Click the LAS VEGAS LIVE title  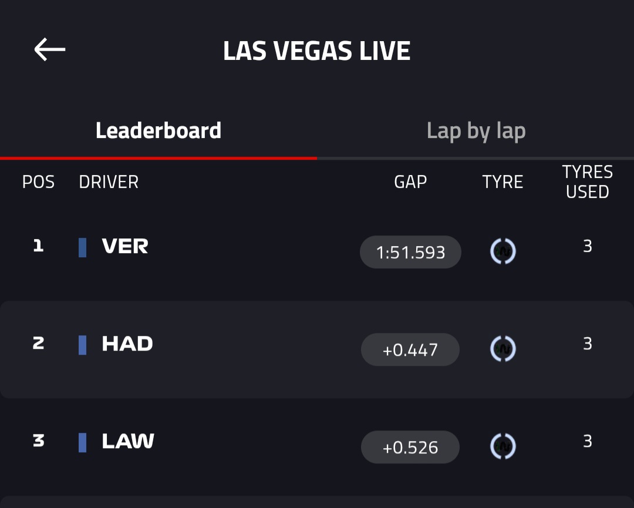coord(316,51)
